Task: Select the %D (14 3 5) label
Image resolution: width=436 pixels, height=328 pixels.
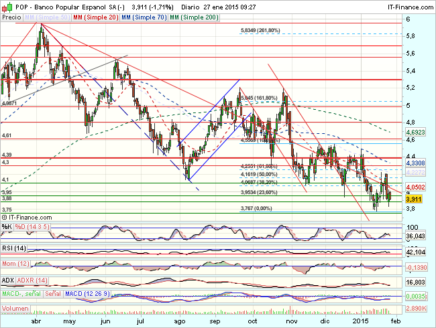Action: pyautogui.click(x=31, y=228)
